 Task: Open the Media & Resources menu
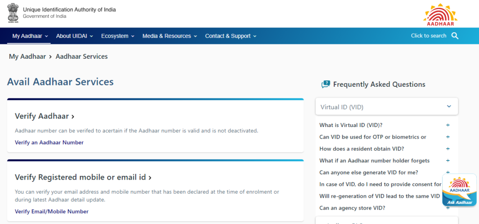click(169, 36)
